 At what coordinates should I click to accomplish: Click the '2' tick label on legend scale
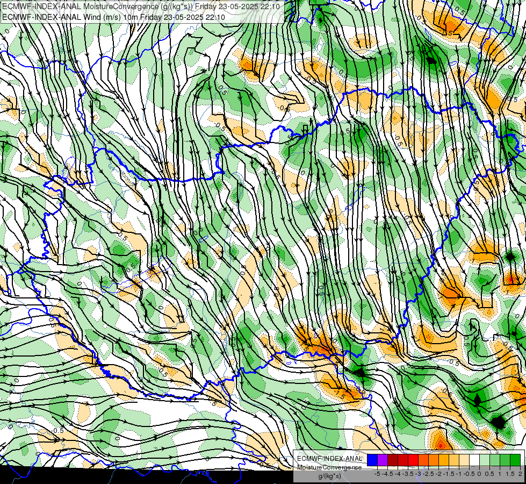(520, 474)
